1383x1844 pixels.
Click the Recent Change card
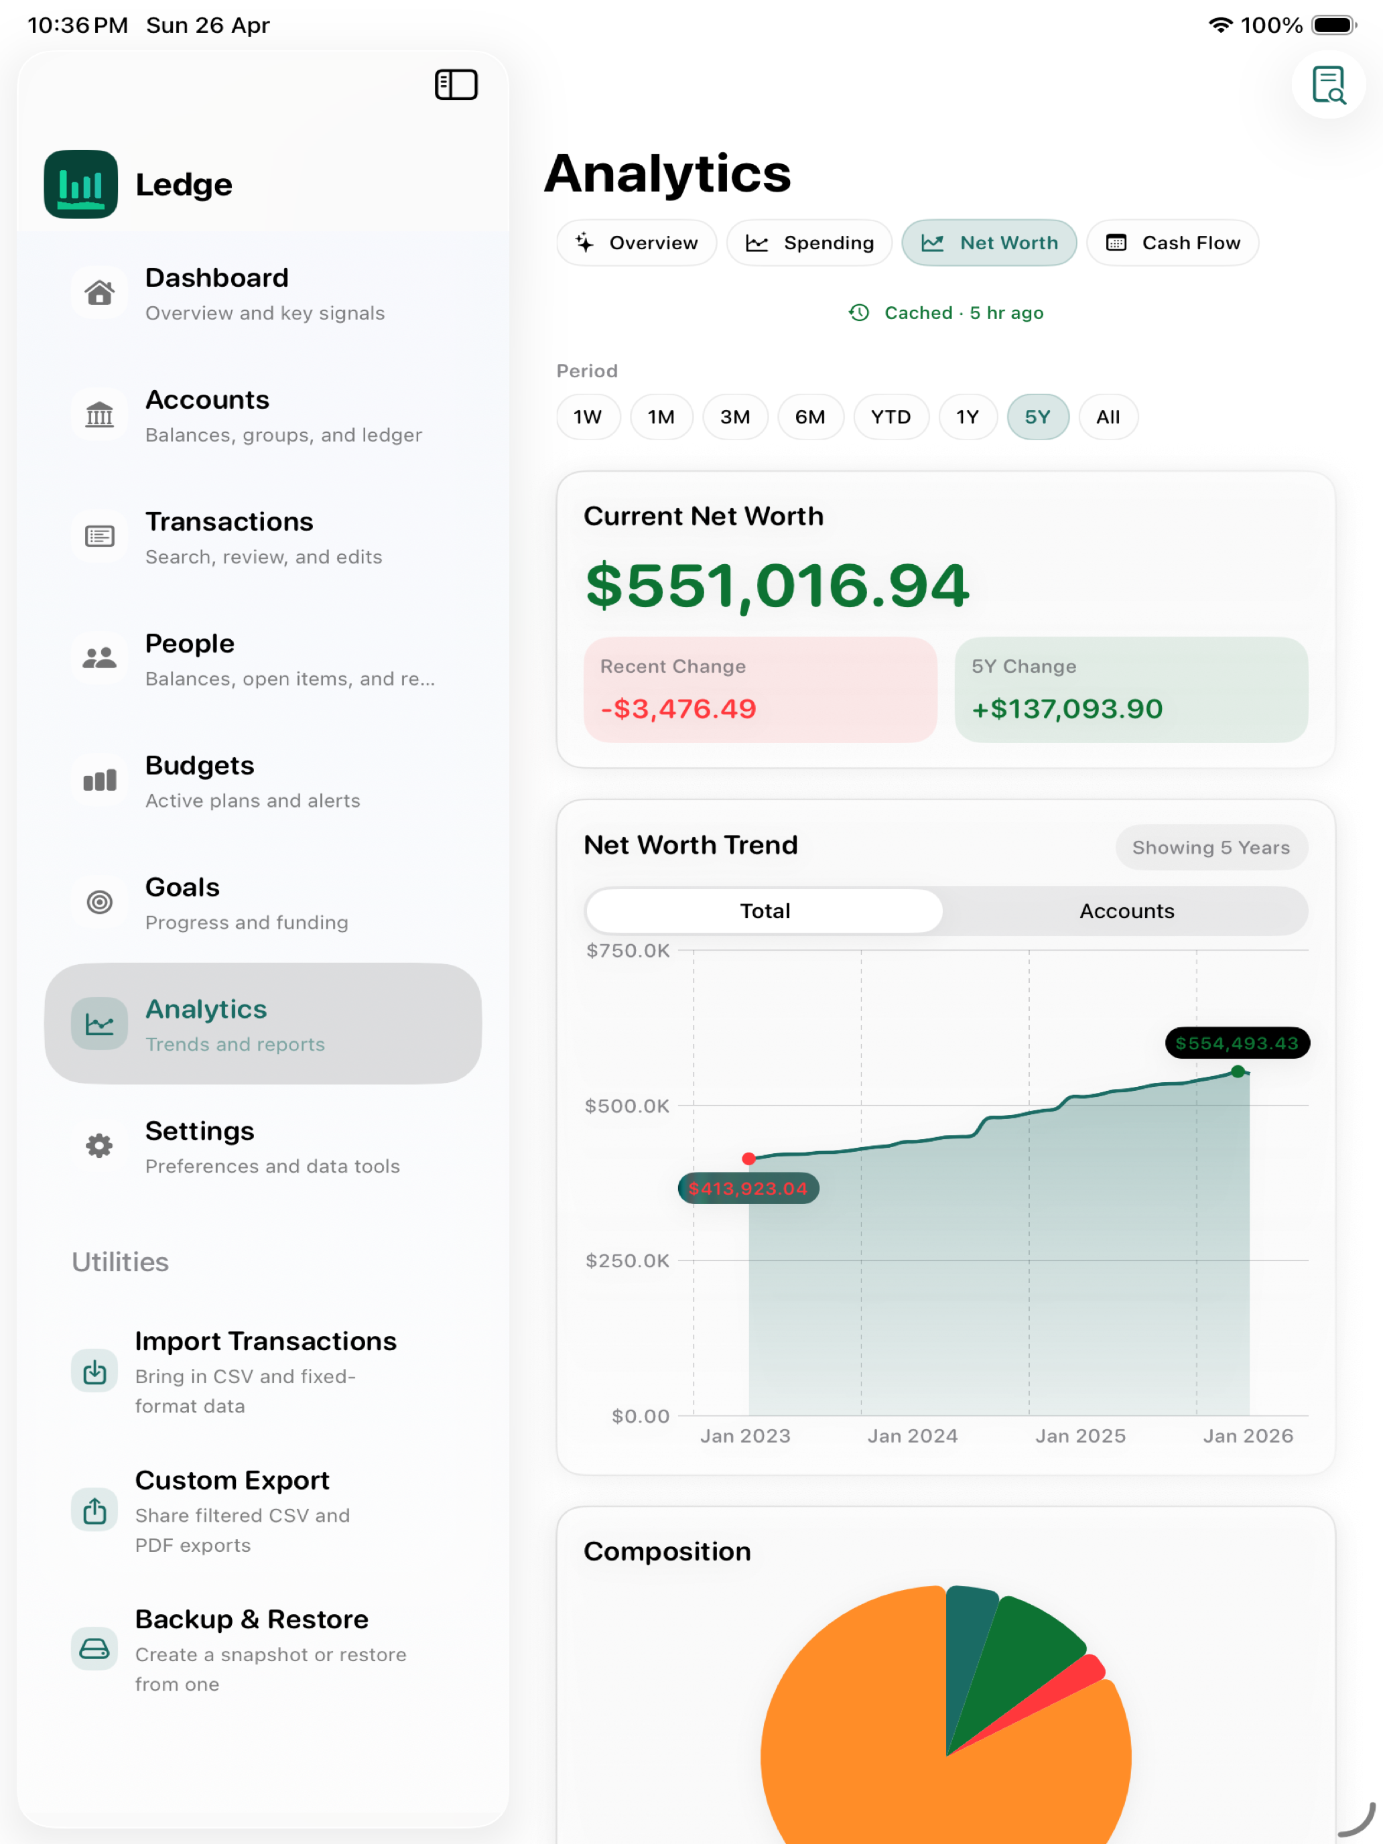click(x=759, y=689)
